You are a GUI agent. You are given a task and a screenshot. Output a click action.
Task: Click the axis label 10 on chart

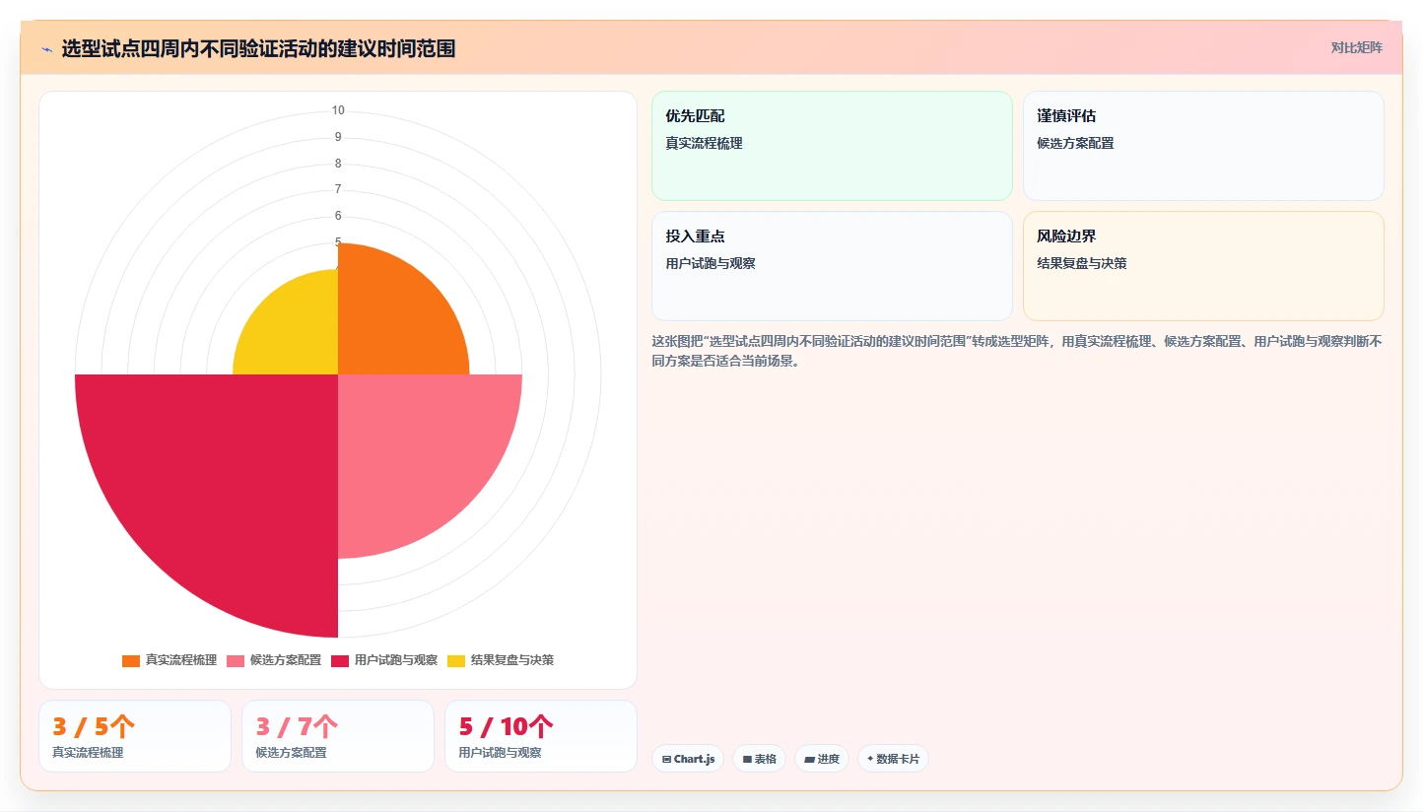click(338, 110)
